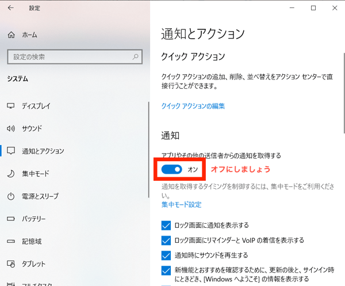
Task: Select the Sound speaker icon
Action: pyautogui.click(x=10, y=128)
